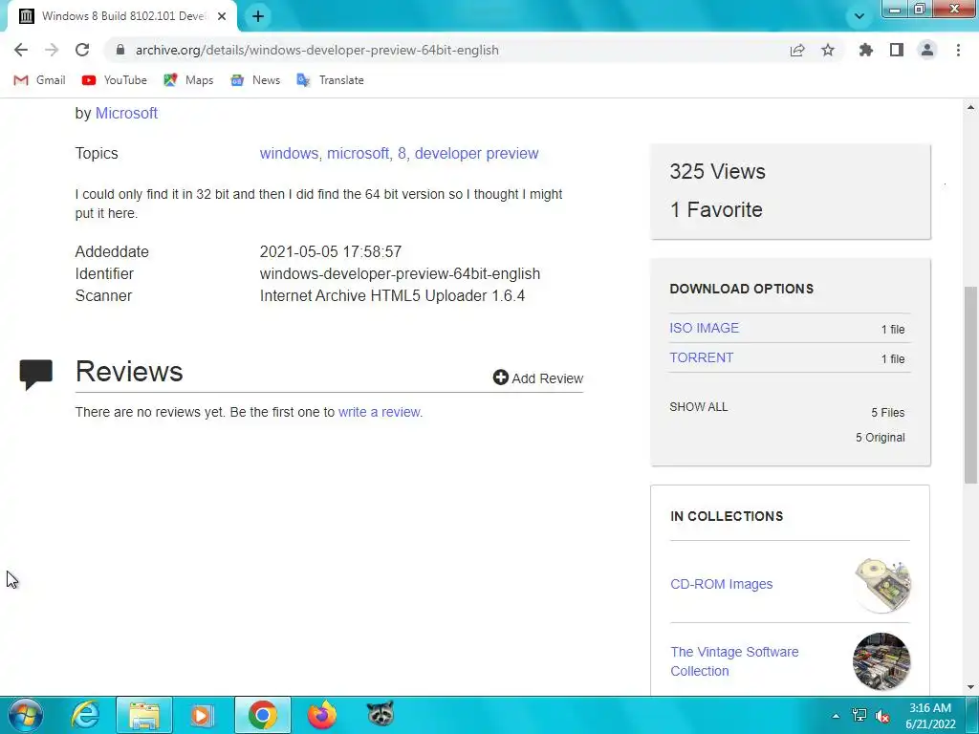Download the ISO IMAGE file
Screen dimensions: 979x734
click(x=704, y=328)
